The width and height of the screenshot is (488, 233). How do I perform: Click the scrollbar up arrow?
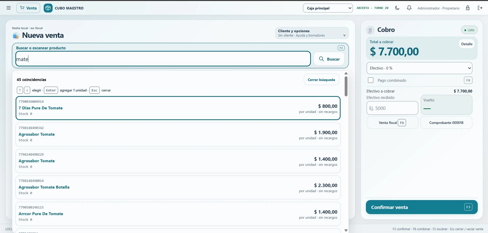[x=346, y=73]
